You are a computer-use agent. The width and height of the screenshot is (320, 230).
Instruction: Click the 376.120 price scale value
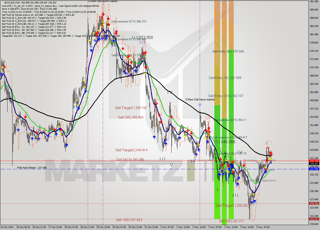pyautogui.click(x=314, y=51)
